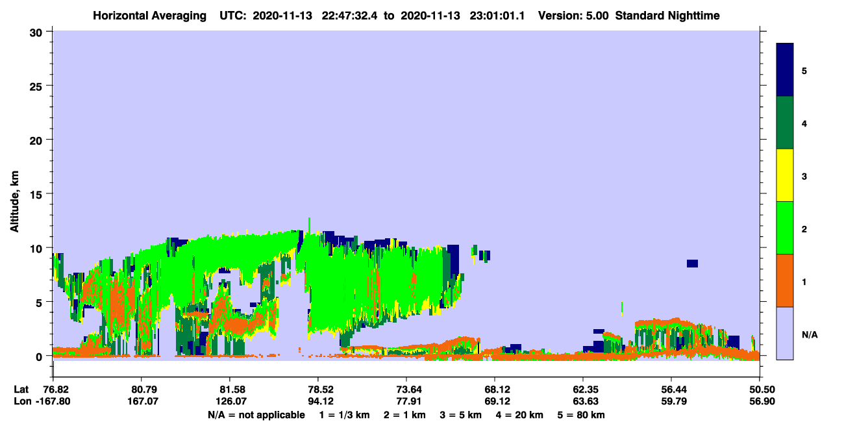844x433 pixels.
Task: Select the dark green colorbar segment 4
Action: tap(785, 123)
